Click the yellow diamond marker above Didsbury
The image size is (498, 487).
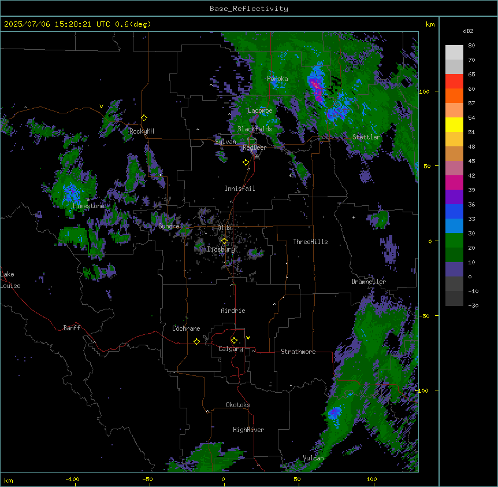[x=225, y=241]
